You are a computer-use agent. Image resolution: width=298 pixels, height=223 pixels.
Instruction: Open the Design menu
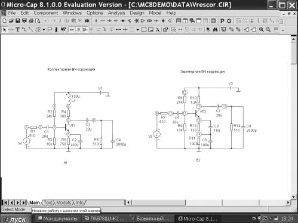click(137, 13)
